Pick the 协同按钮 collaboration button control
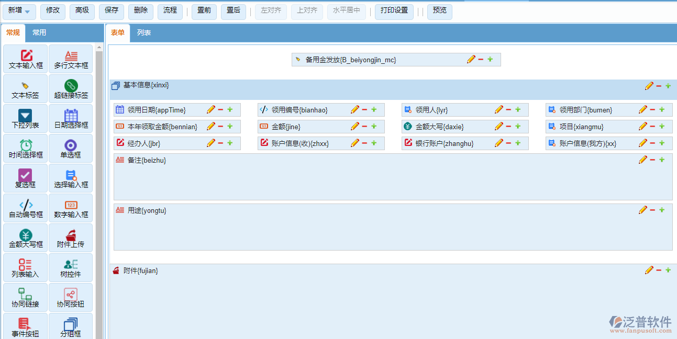 (71, 297)
